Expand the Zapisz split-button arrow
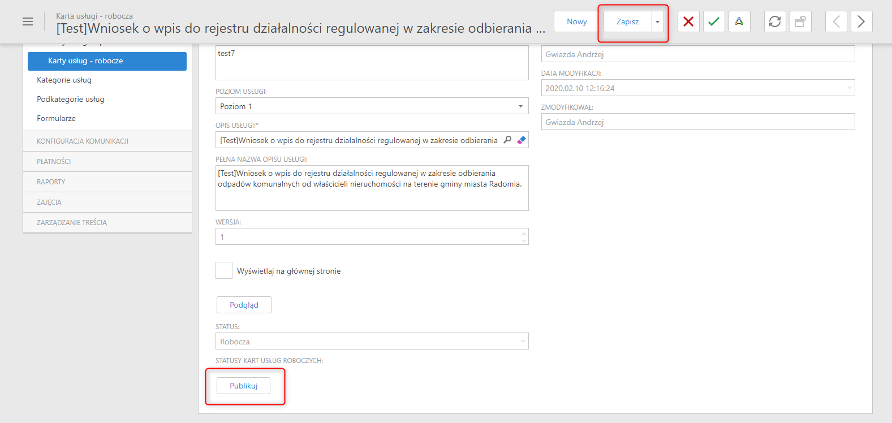892x423 pixels. pyautogui.click(x=657, y=21)
